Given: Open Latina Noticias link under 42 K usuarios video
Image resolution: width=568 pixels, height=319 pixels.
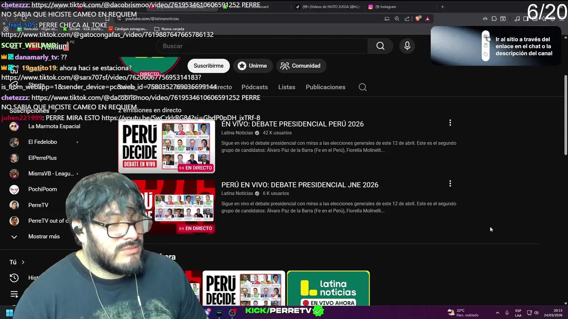Looking at the screenshot, I should [237, 133].
